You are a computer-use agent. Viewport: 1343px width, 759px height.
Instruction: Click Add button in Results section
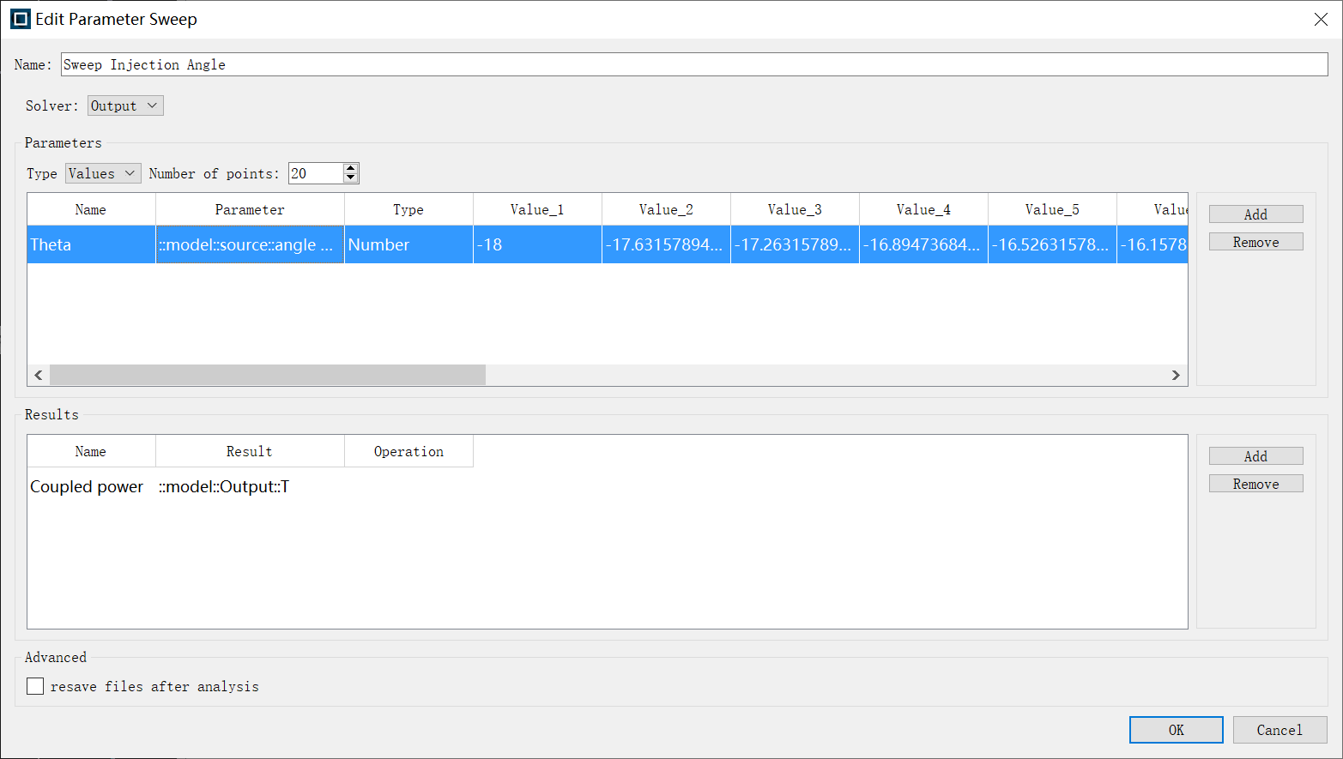click(x=1255, y=456)
